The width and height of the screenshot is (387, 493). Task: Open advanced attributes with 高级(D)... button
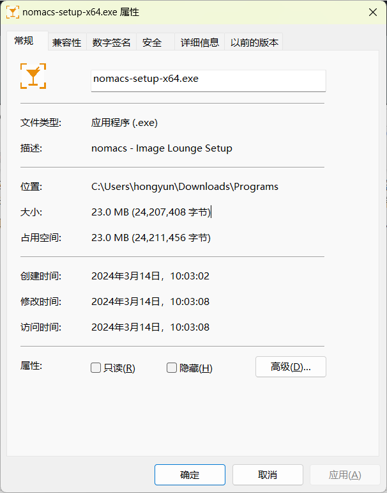291,366
